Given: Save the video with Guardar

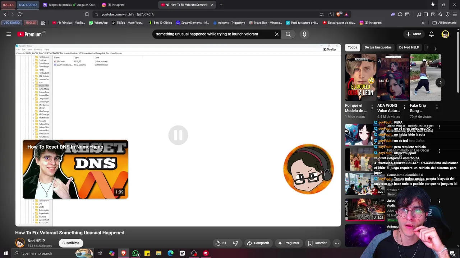Looking at the screenshot, I should click(317, 243).
